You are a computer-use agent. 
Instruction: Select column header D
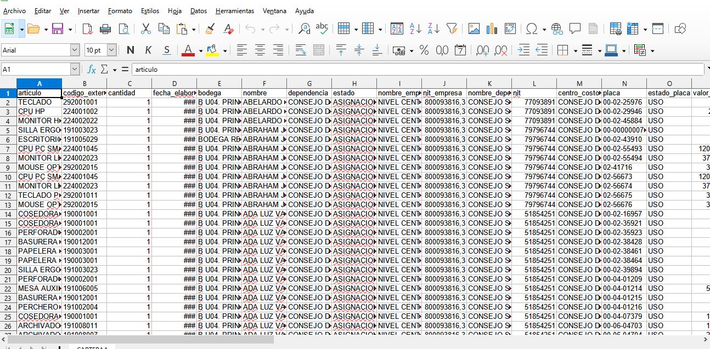click(174, 83)
